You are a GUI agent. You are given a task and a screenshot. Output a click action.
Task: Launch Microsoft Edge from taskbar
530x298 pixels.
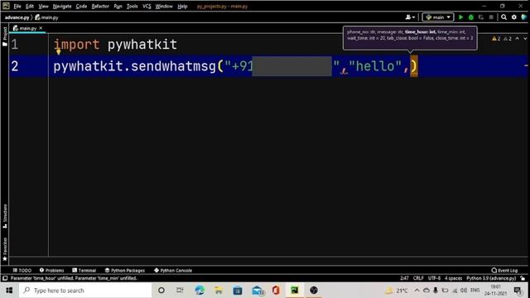point(200,291)
